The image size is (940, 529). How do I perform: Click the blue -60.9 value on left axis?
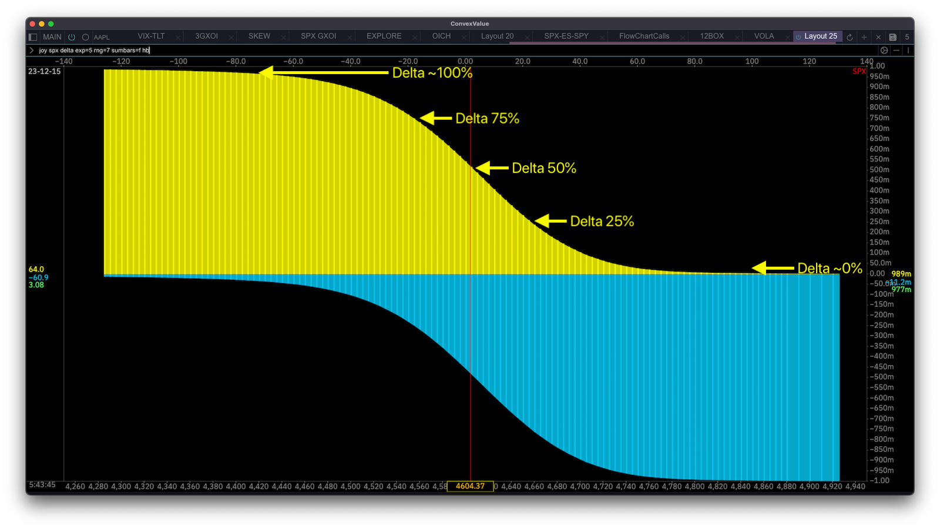38,277
